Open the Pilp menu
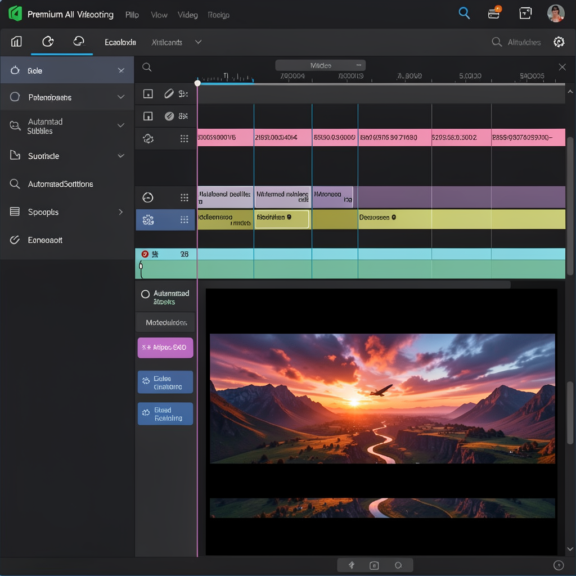576x576 pixels. click(132, 15)
